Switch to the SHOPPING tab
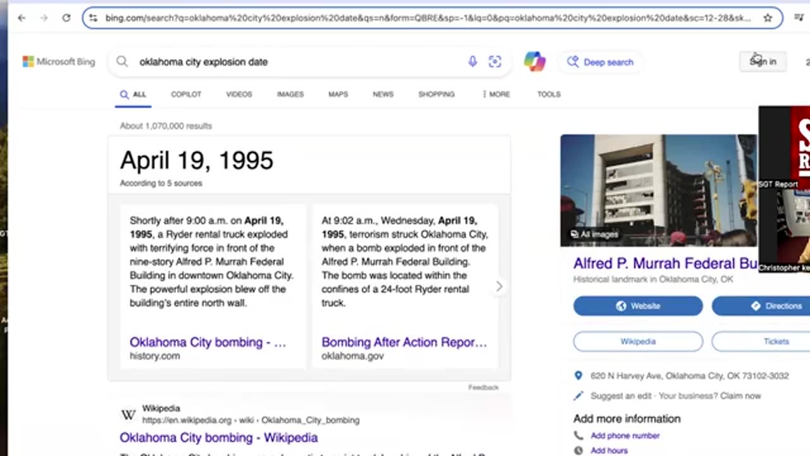Screen dimensions: 810x456 tap(436, 94)
